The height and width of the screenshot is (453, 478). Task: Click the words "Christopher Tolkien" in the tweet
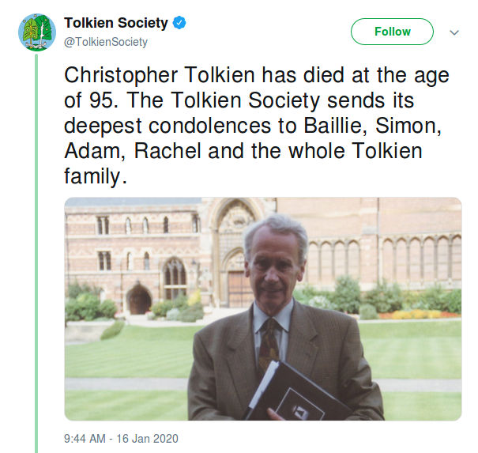click(162, 77)
